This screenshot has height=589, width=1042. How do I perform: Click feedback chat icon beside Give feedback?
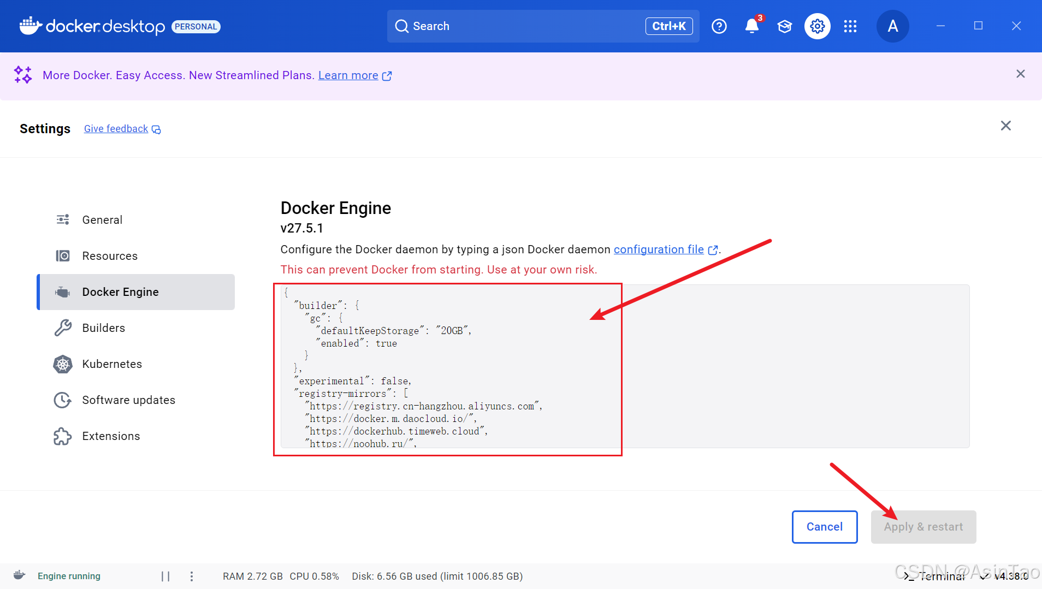tap(156, 129)
